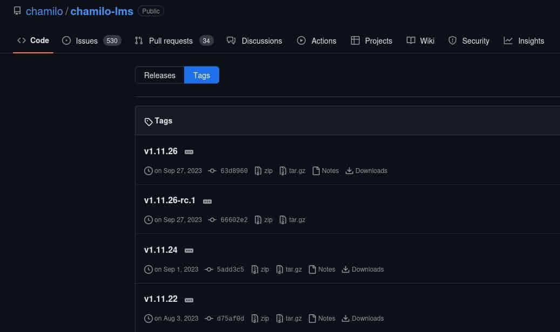The height and width of the screenshot is (332, 560).
Task: Download v1.11.24 tar.gz archive
Action: click(289, 269)
